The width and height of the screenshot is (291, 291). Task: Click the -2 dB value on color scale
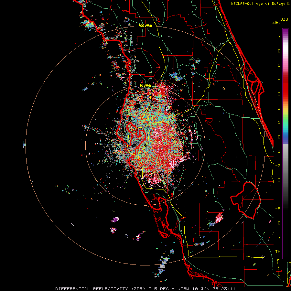point(278,166)
